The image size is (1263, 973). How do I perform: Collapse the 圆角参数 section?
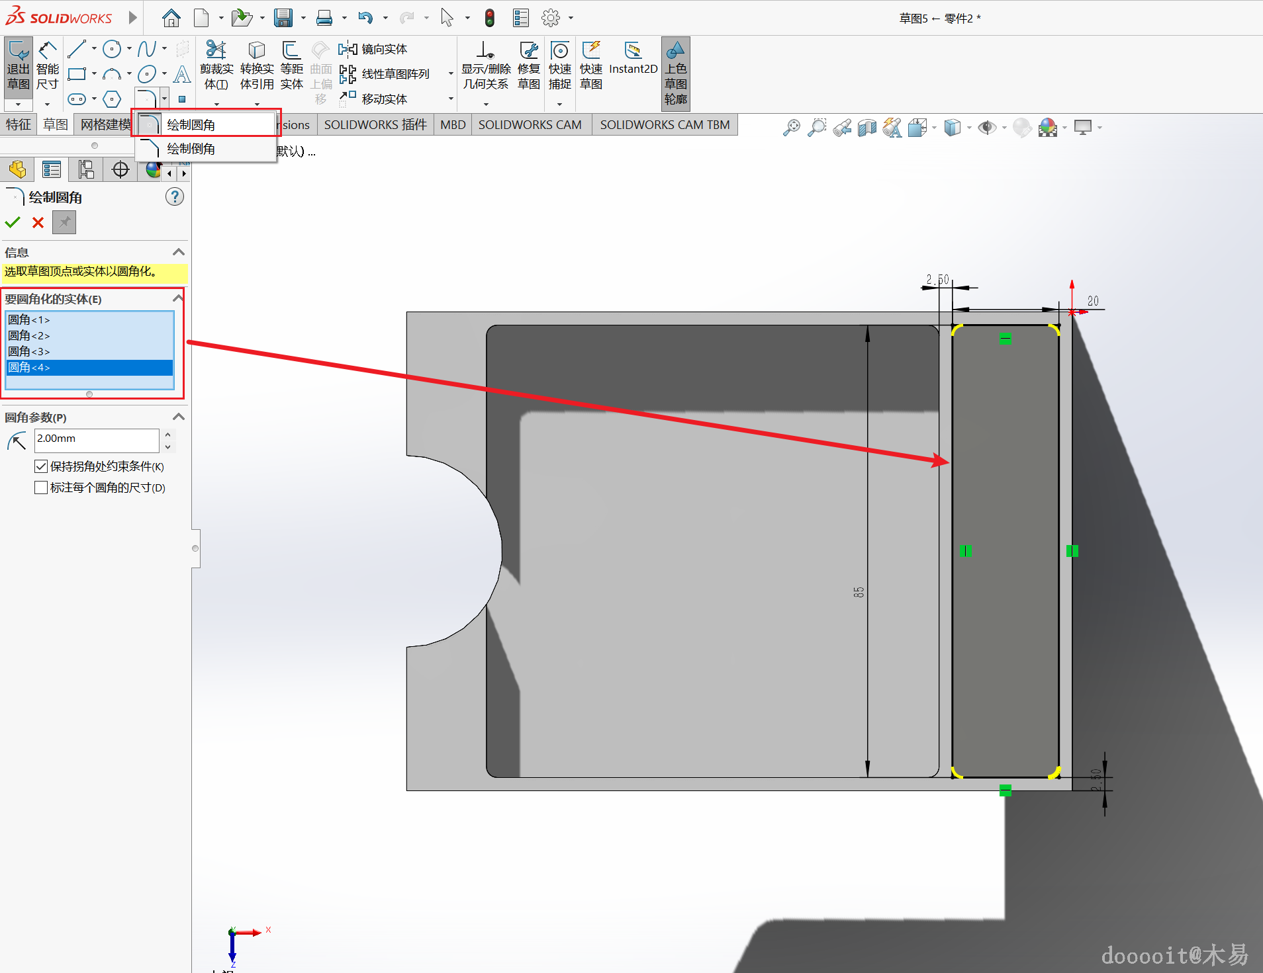178,417
